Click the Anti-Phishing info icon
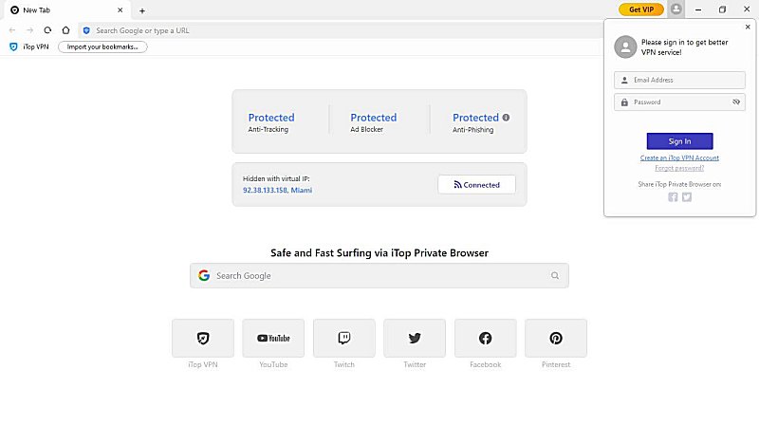The height and width of the screenshot is (444, 759). [x=506, y=118]
